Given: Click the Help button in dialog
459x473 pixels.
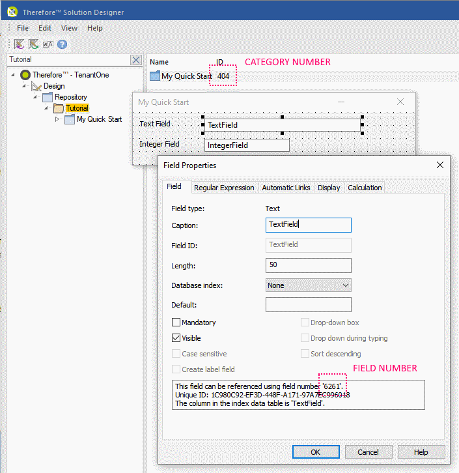Looking at the screenshot, I should (421, 452).
